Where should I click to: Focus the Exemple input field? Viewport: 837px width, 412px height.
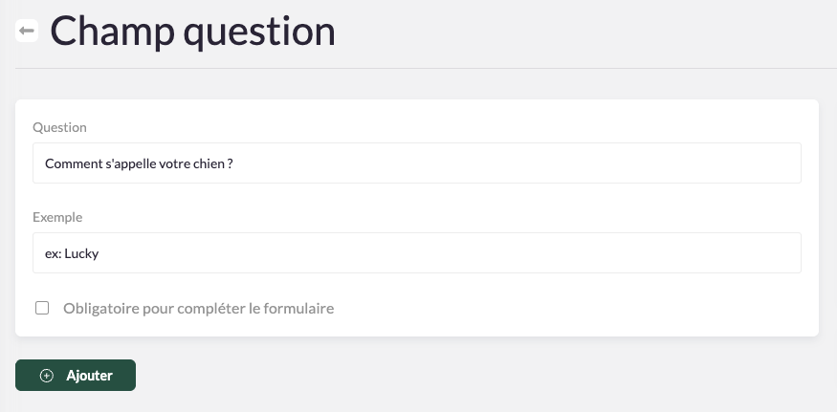pos(417,253)
